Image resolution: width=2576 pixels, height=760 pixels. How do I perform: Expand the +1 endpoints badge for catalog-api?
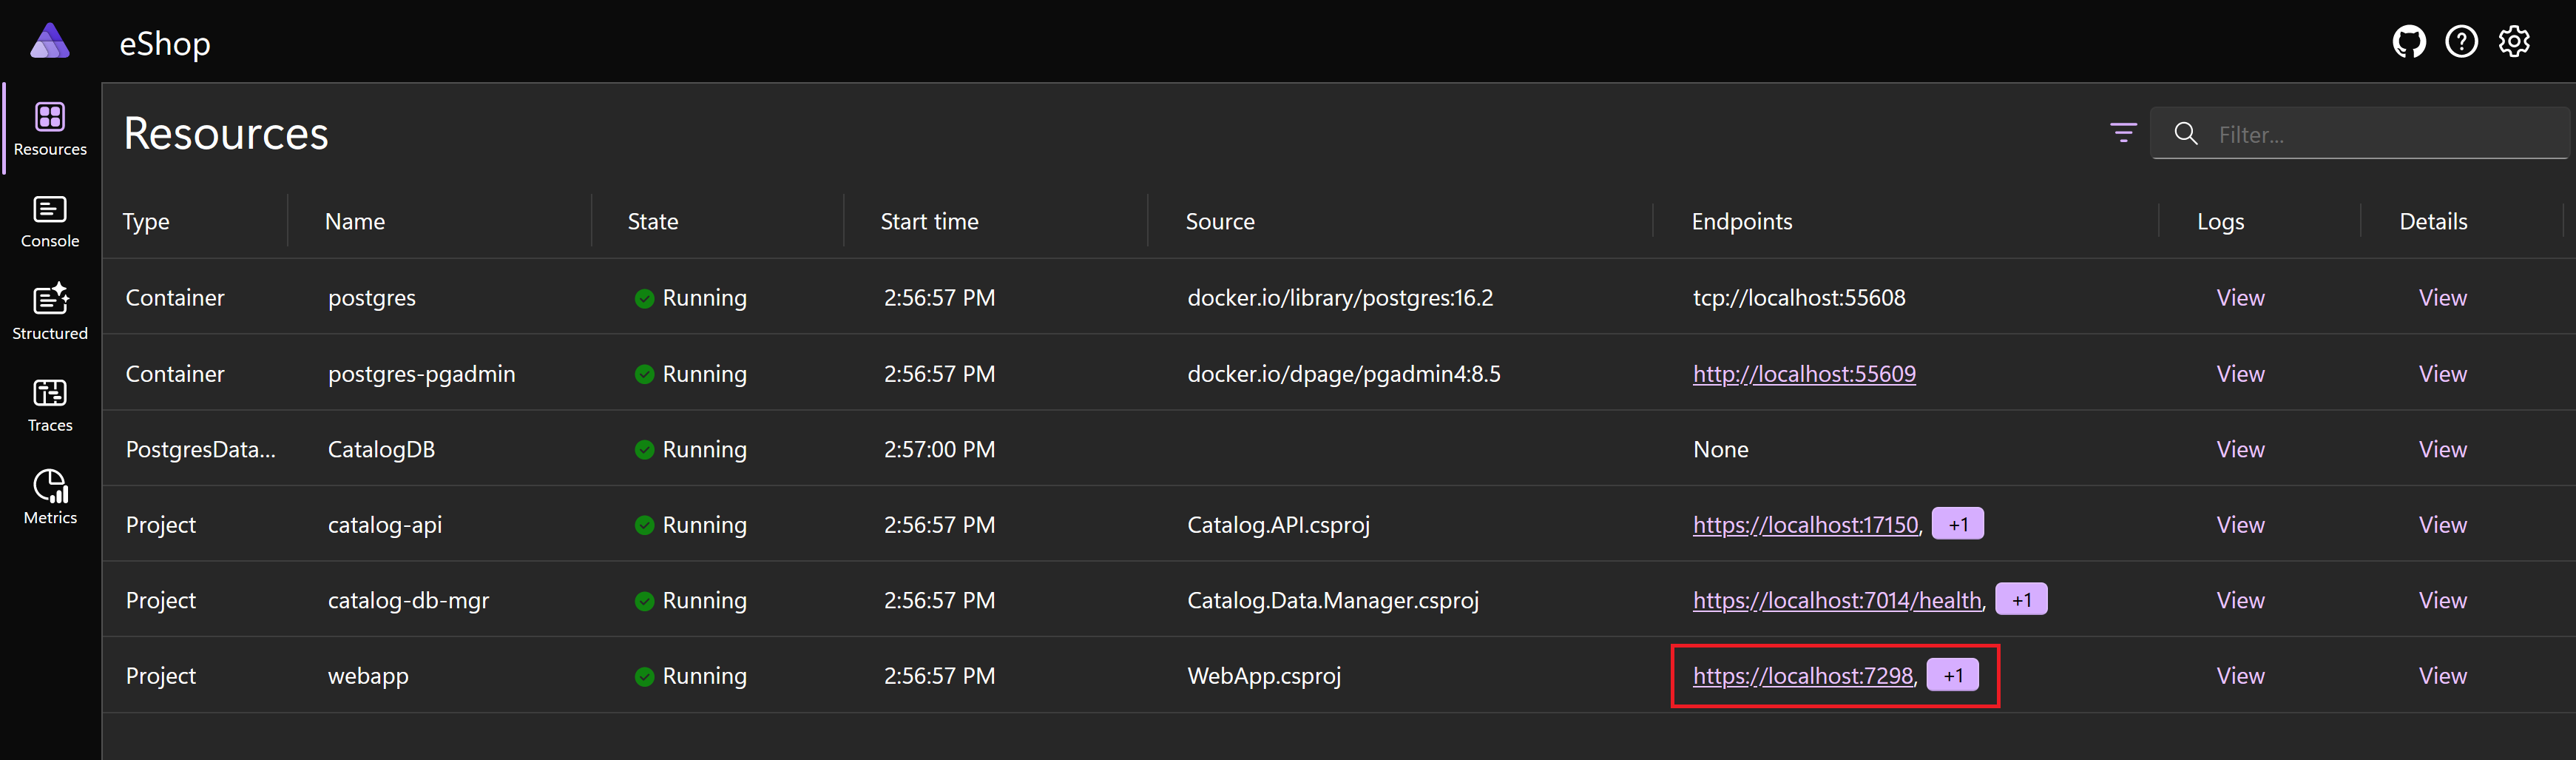tap(1957, 524)
